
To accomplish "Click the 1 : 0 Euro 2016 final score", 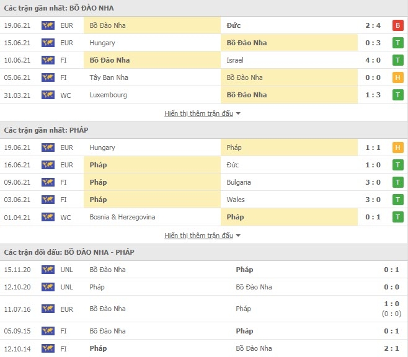I will point(391,304).
